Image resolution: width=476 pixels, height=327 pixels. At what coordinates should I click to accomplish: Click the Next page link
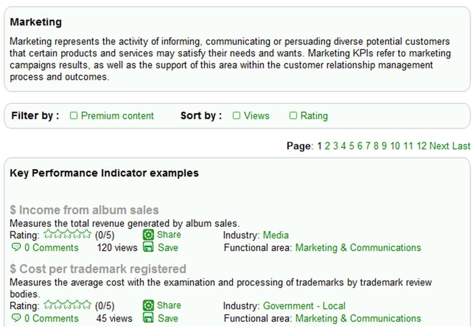pyautogui.click(x=439, y=146)
